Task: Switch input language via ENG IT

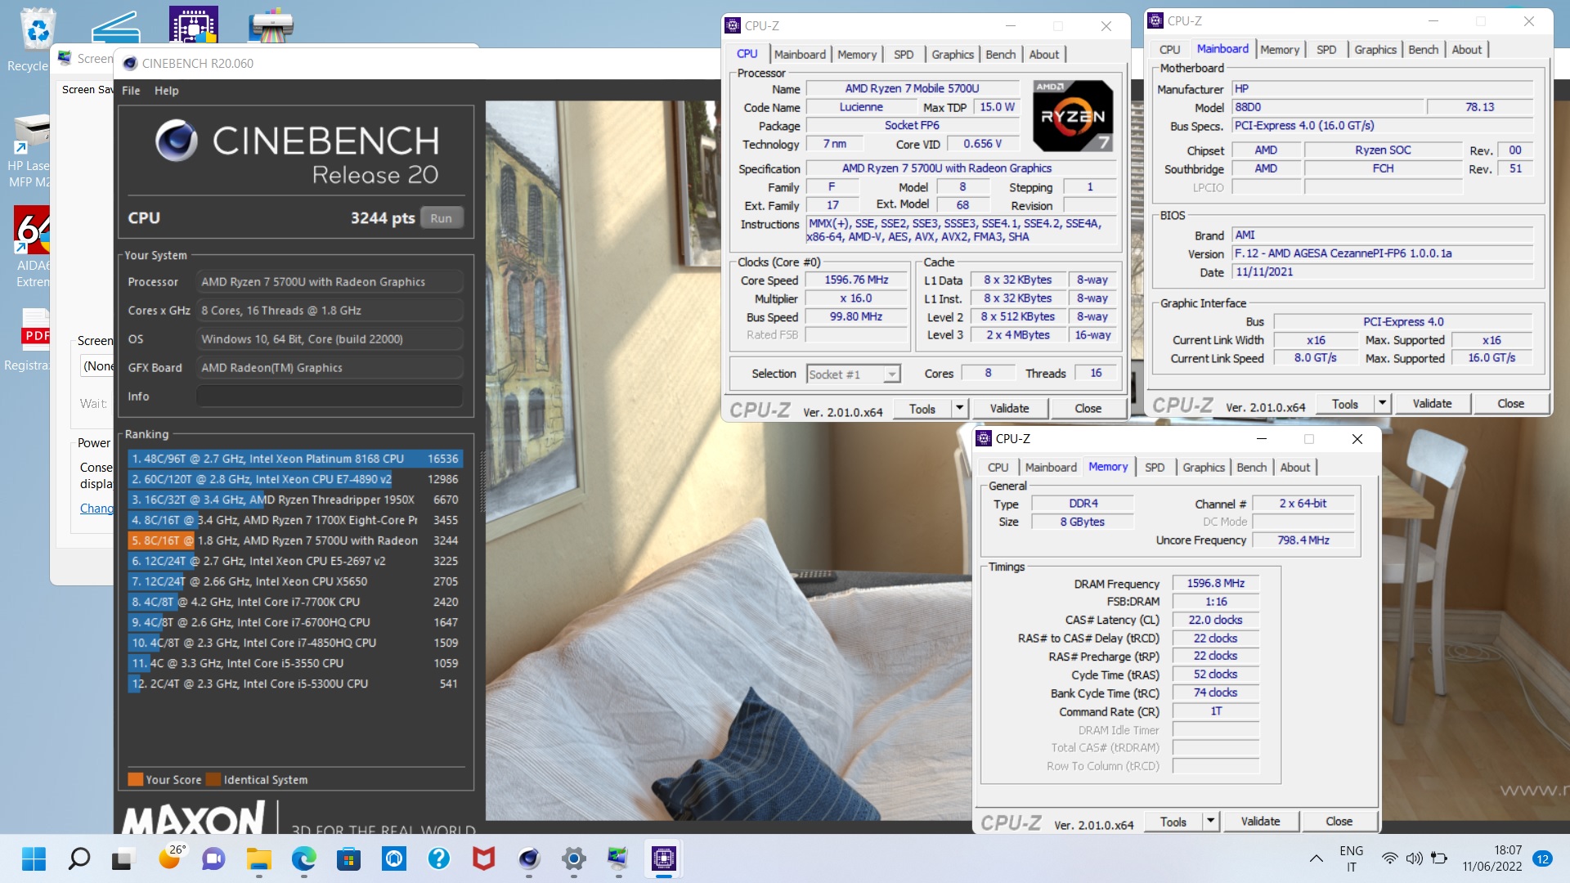Action: click(1352, 858)
